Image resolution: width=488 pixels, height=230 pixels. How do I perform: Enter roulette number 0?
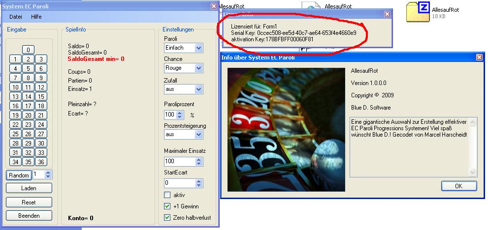[29, 50]
